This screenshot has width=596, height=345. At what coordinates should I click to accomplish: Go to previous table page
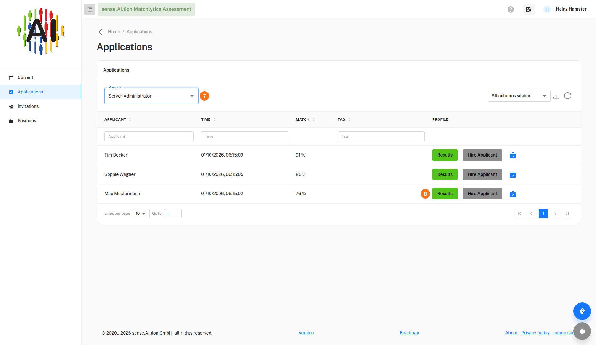coord(531,214)
